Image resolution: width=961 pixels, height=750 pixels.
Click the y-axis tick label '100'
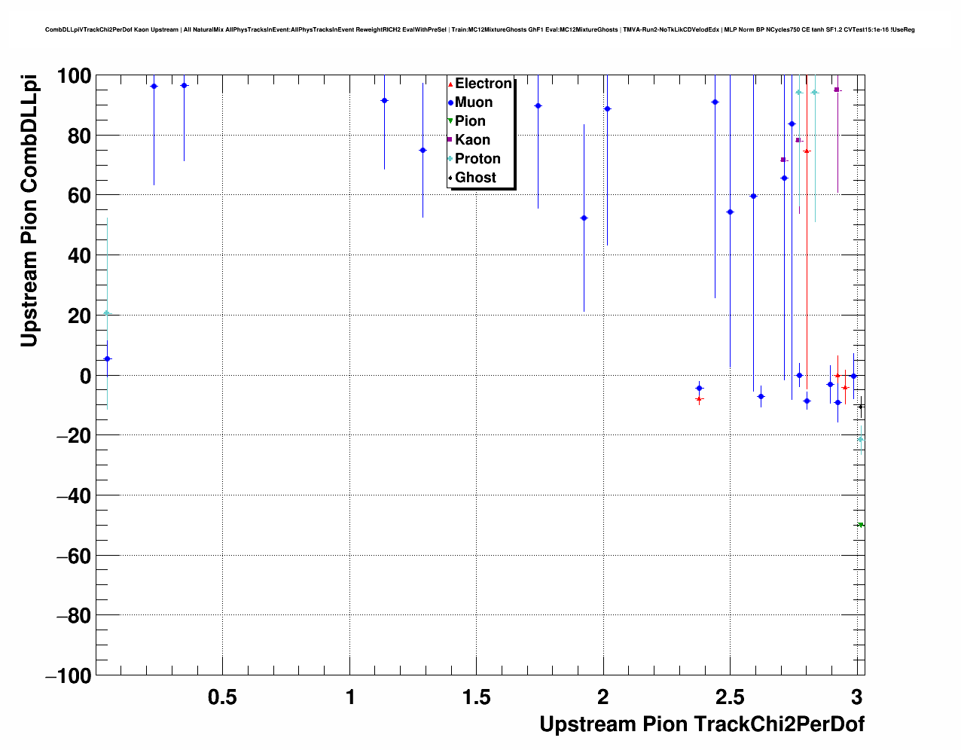click(74, 76)
